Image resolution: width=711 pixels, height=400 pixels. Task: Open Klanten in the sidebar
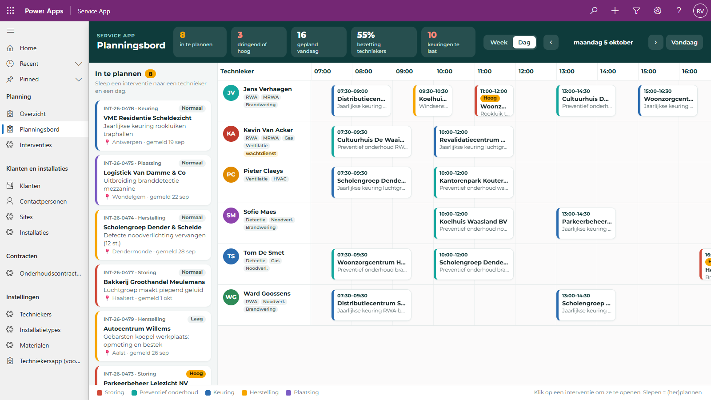pyautogui.click(x=44, y=186)
